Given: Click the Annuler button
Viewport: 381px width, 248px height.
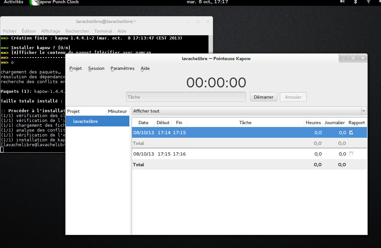Looking at the screenshot, I should [x=293, y=97].
